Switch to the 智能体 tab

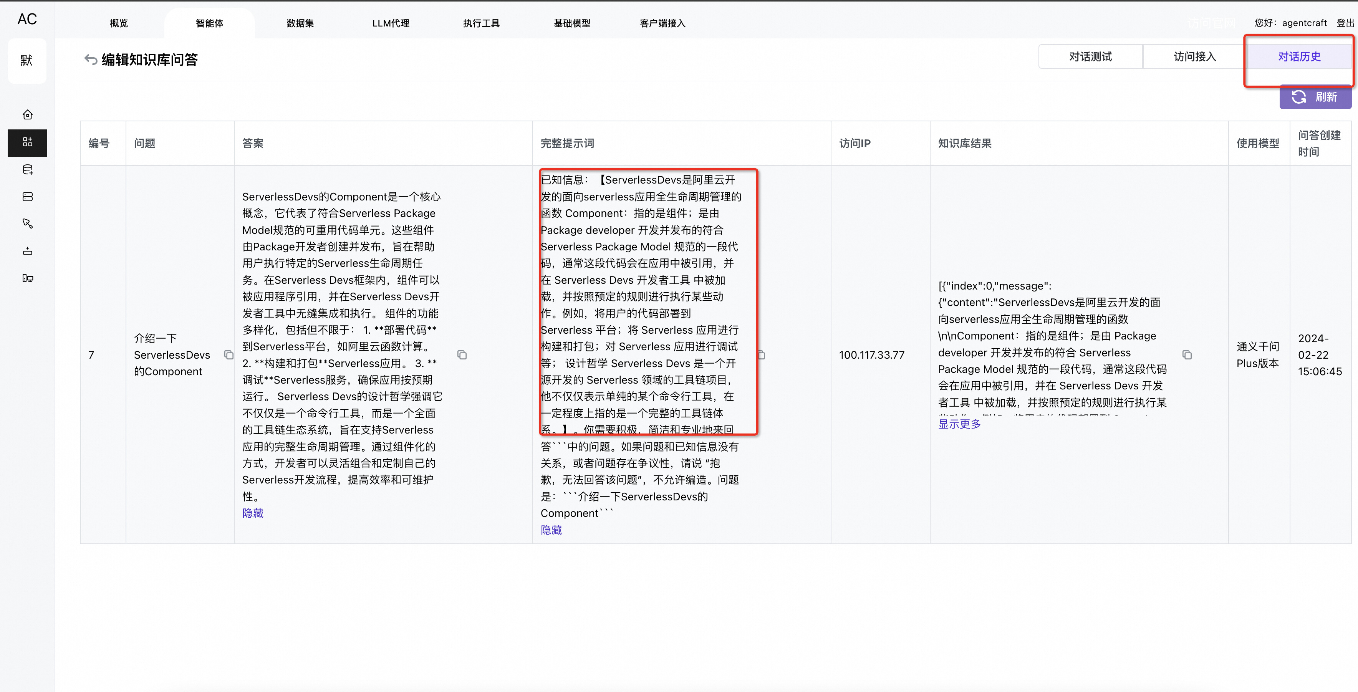point(209,23)
